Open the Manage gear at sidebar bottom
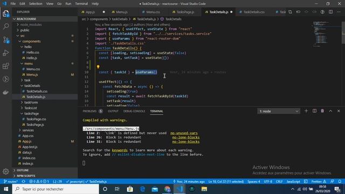The image size is (345, 194). pyautogui.click(x=6, y=171)
